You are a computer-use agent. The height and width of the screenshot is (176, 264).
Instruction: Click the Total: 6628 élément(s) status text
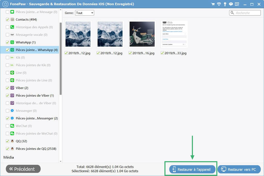click(105, 167)
